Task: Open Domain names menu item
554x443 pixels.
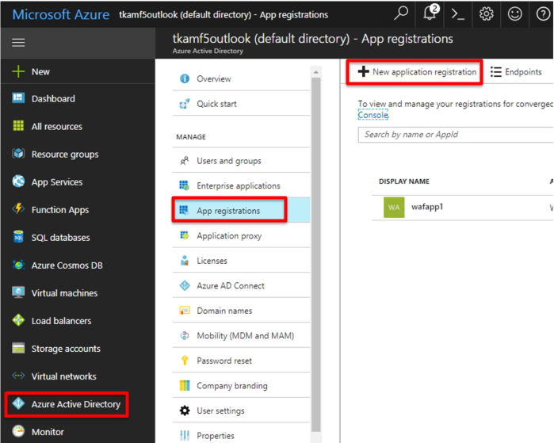Action: click(x=241, y=311)
